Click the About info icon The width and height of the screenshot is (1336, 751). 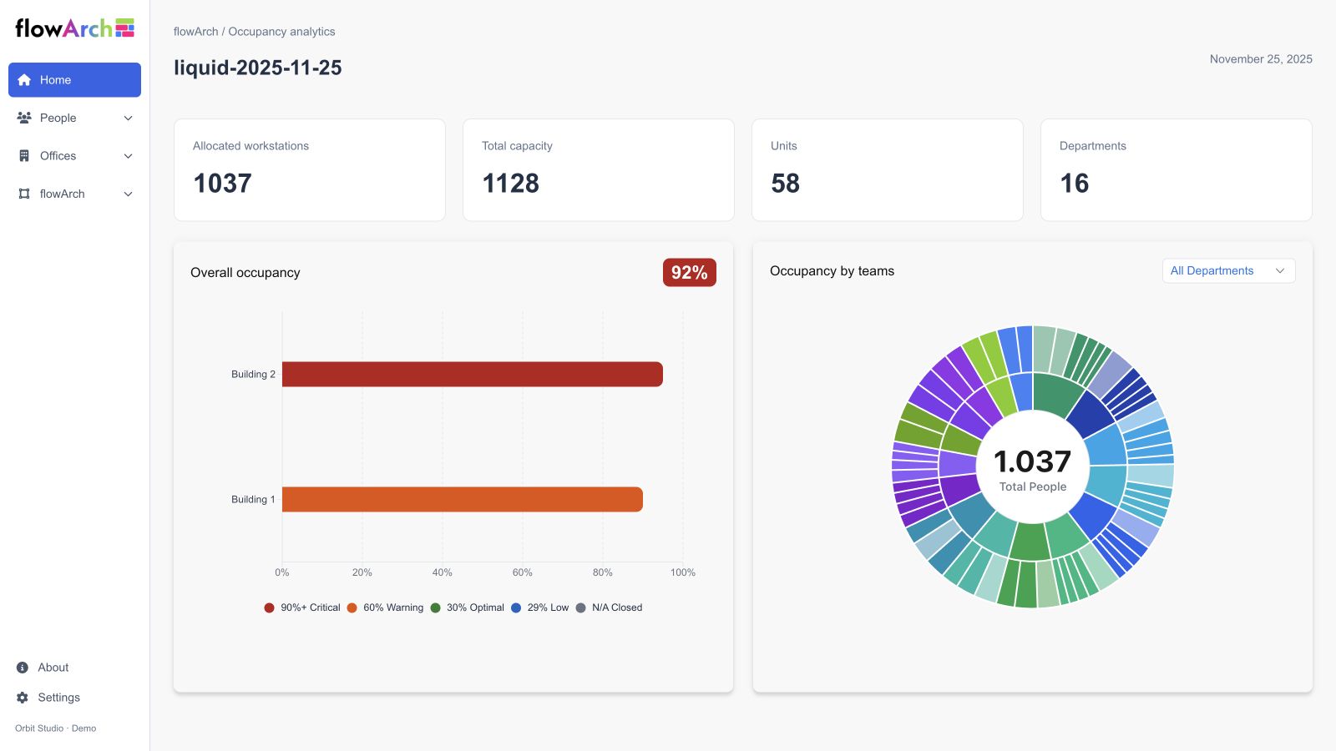coord(23,668)
